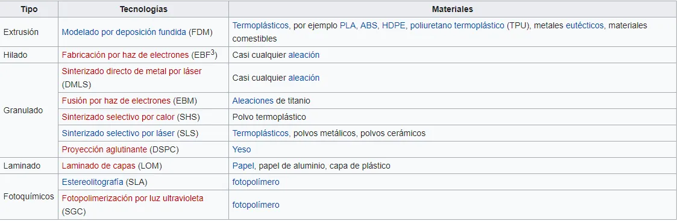
Task: Click the Termoplásticos link in the Extrusión row
Action: (261, 25)
